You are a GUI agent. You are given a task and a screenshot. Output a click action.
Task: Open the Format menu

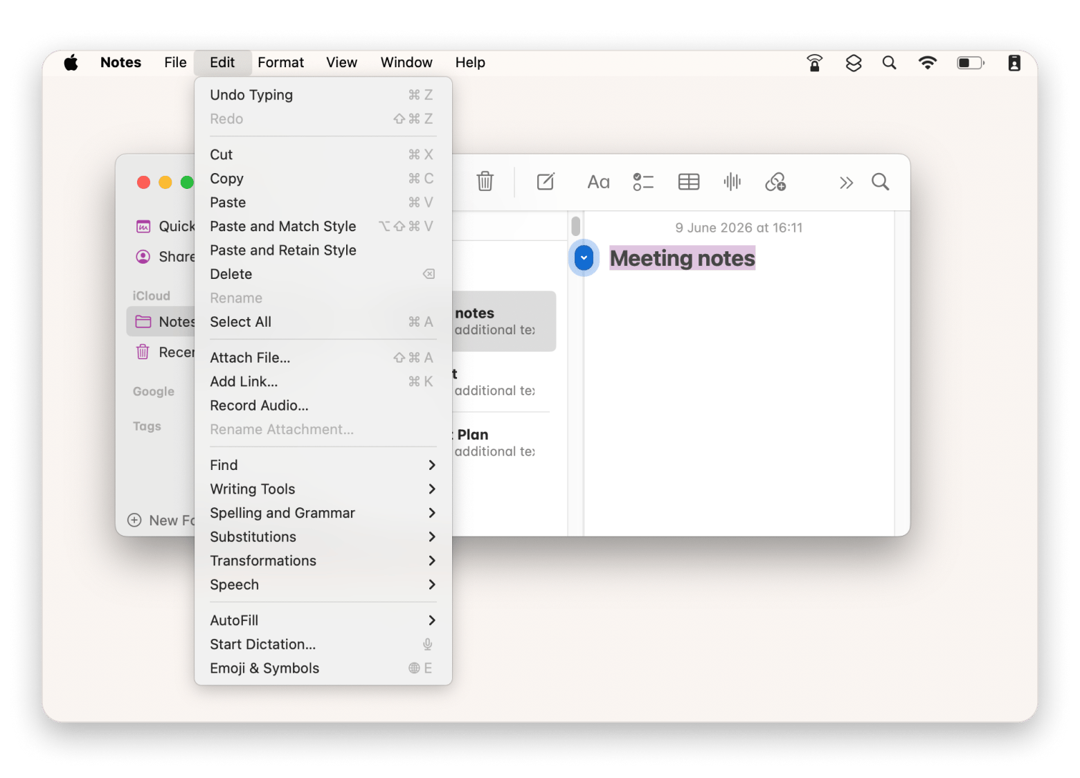click(280, 62)
